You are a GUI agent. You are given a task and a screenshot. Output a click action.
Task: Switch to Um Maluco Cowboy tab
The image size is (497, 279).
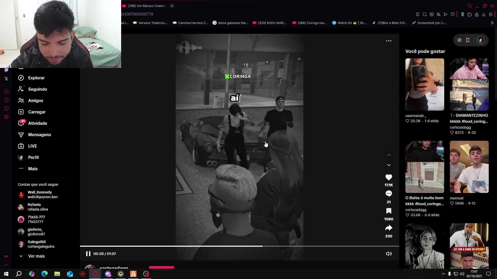(x=144, y=6)
